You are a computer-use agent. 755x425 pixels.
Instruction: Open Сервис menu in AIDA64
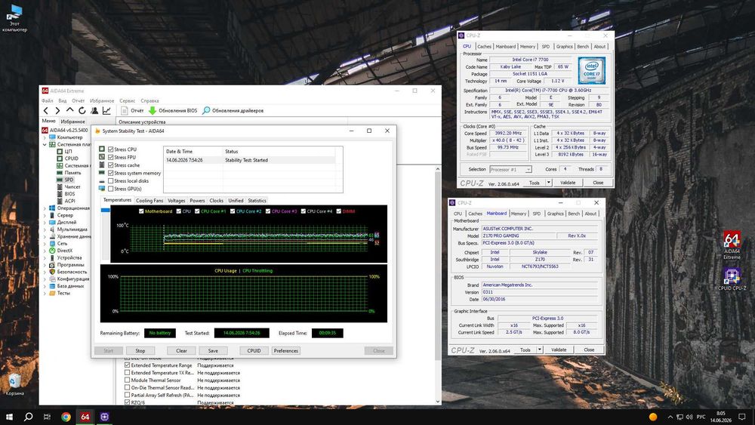point(127,100)
